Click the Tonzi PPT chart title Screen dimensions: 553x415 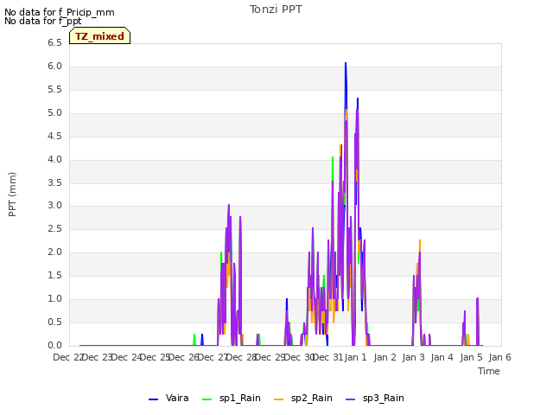[276, 10]
